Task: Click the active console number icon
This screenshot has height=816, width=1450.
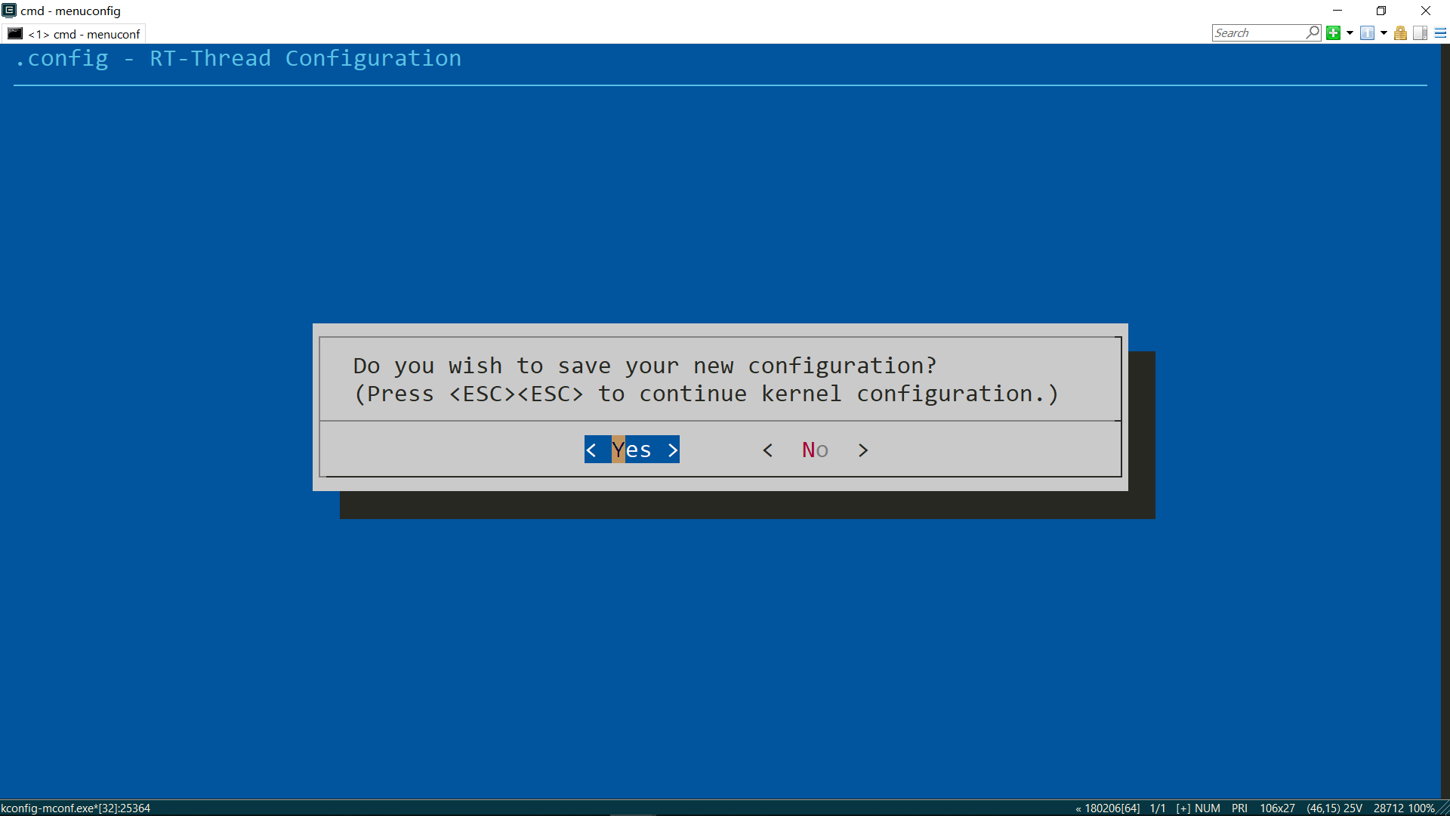Action: 1367,32
